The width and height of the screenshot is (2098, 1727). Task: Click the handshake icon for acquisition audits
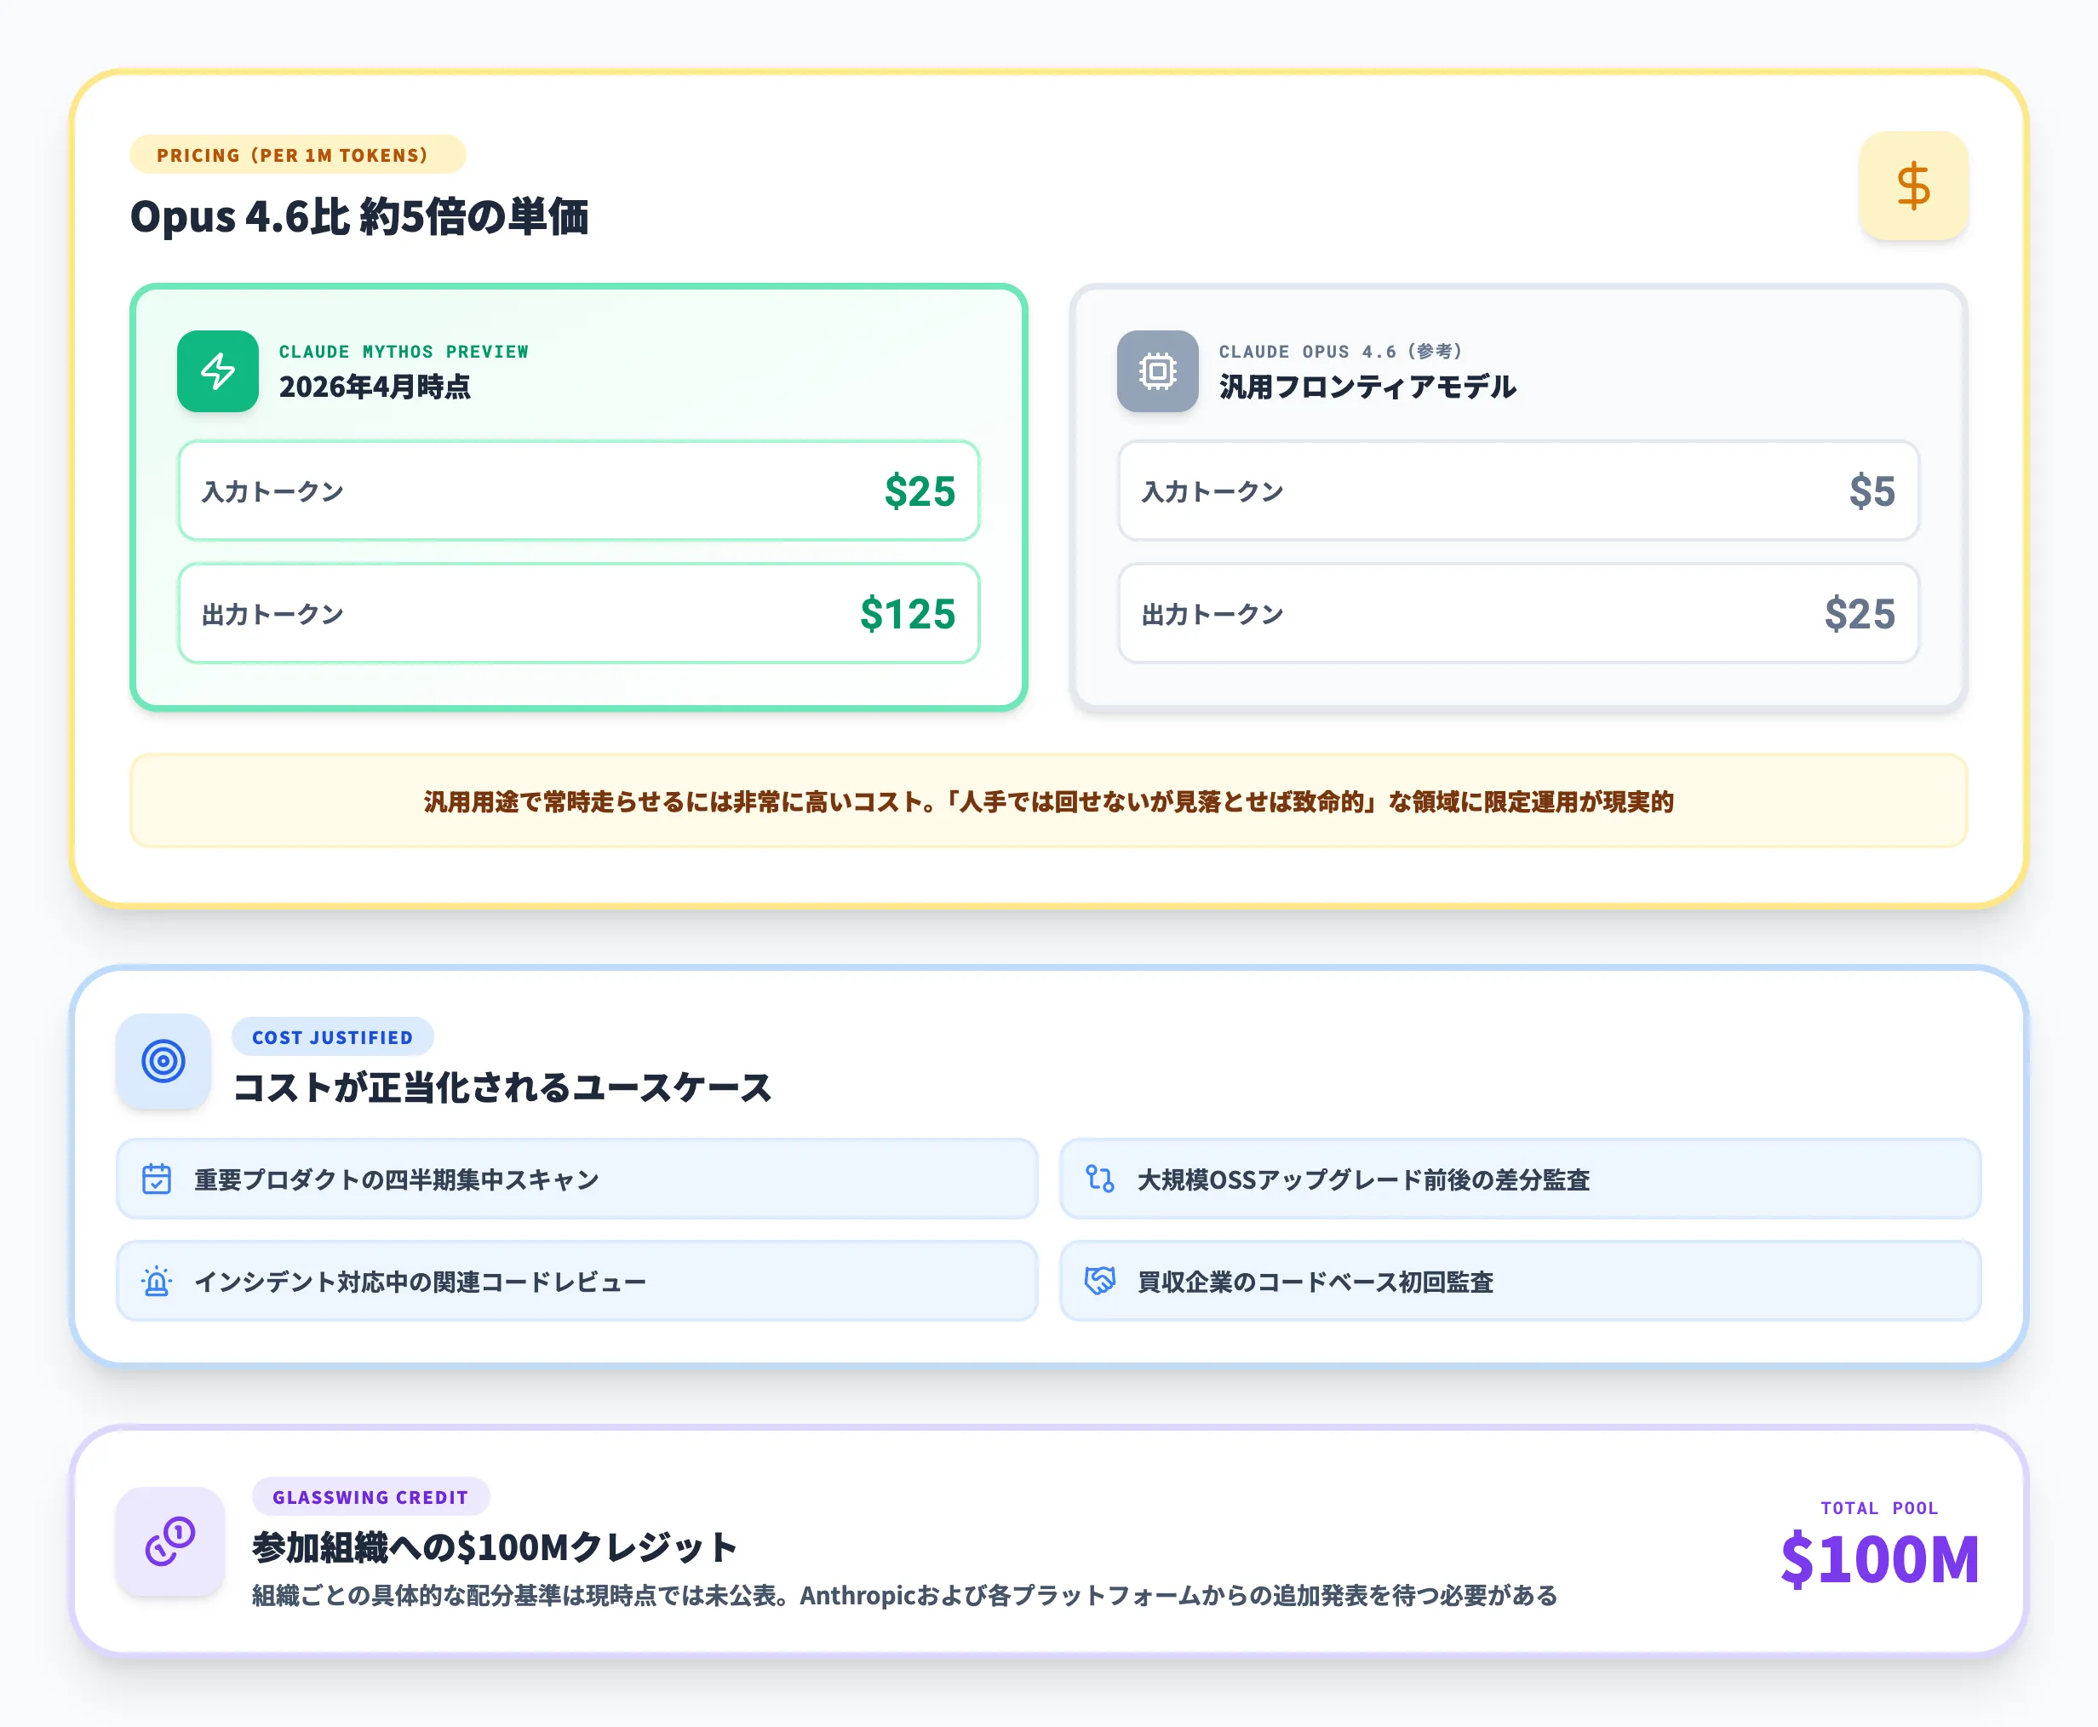click(1100, 1282)
